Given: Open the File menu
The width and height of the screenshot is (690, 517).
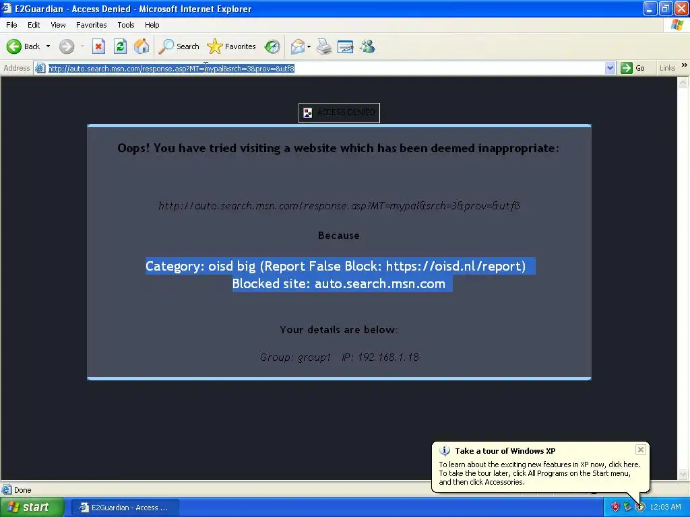Looking at the screenshot, I should [11, 25].
